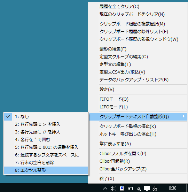Open the volume speaker icon
Image resolution: width=188 pixels, height=192 pixels.
click(113, 189)
